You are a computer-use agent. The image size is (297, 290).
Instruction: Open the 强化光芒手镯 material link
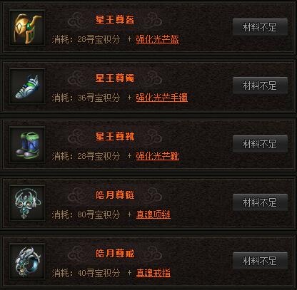point(162,98)
